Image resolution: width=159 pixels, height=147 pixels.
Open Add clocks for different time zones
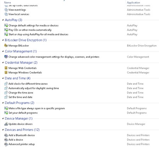point(28,84)
